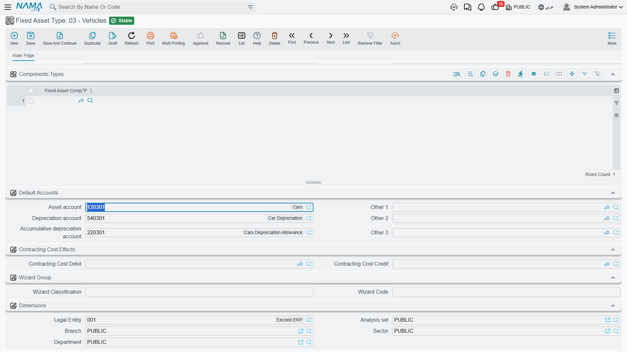Open Fixed Asset Component column menu dots
This screenshot has width=627, height=352.
pyautogui.click(x=91, y=91)
